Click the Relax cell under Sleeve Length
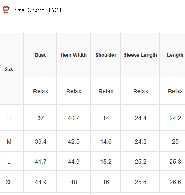 (141, 91)
